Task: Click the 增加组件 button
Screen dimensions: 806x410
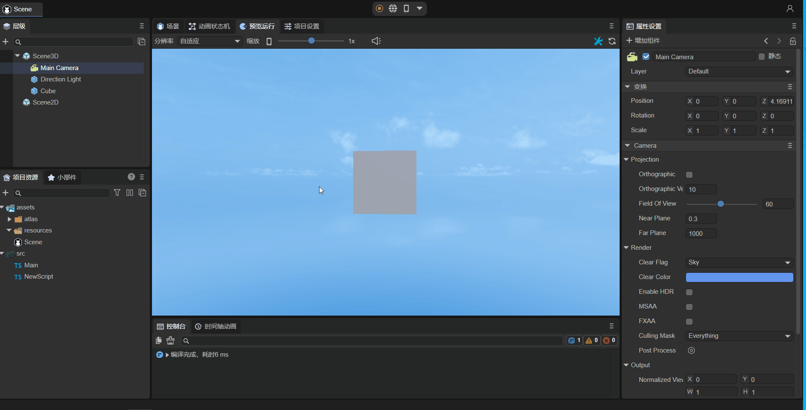Action: coord(643,41)
